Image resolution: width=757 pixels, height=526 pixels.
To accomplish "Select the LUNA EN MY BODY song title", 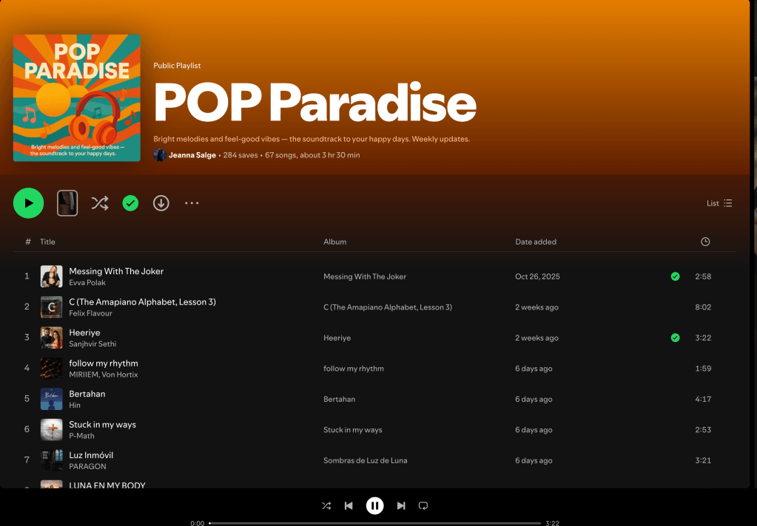I will 107,485.
